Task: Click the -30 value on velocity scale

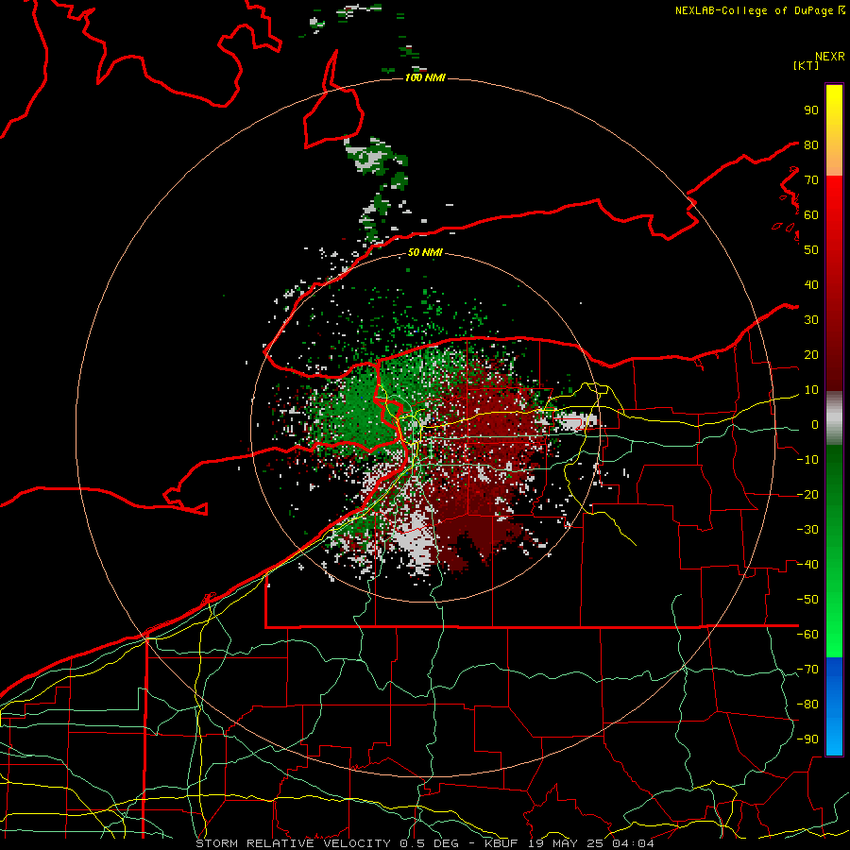Action: 807,530
